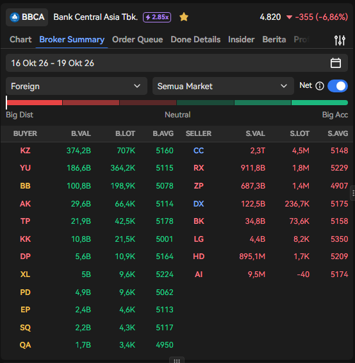Screen dimensions: 355x363
Task: Select seller broker ZP
Action: point(199,186)
